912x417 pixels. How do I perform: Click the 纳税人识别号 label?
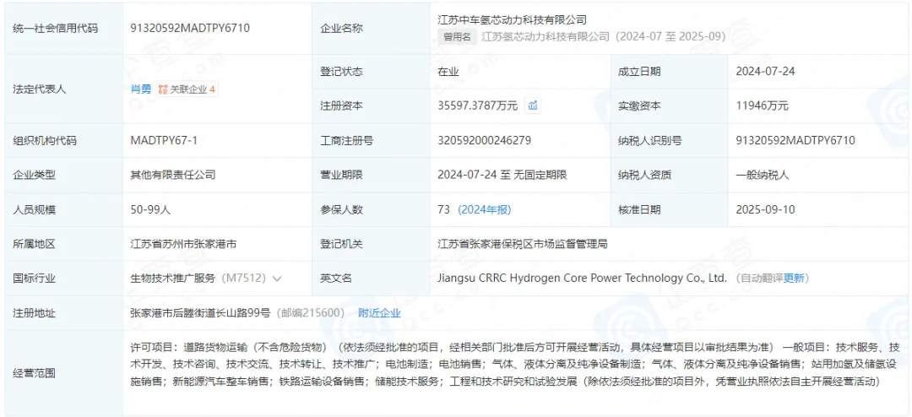click(649, 140)
